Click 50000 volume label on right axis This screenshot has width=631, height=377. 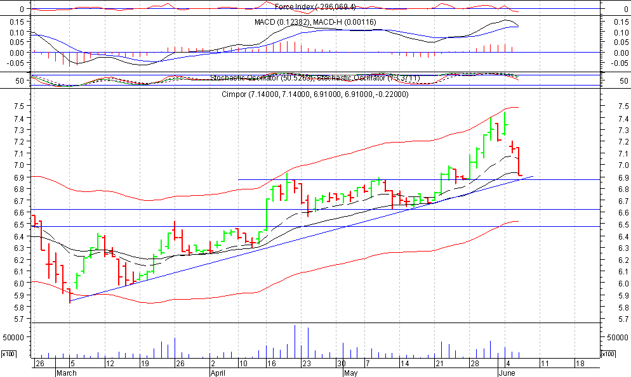618,338
